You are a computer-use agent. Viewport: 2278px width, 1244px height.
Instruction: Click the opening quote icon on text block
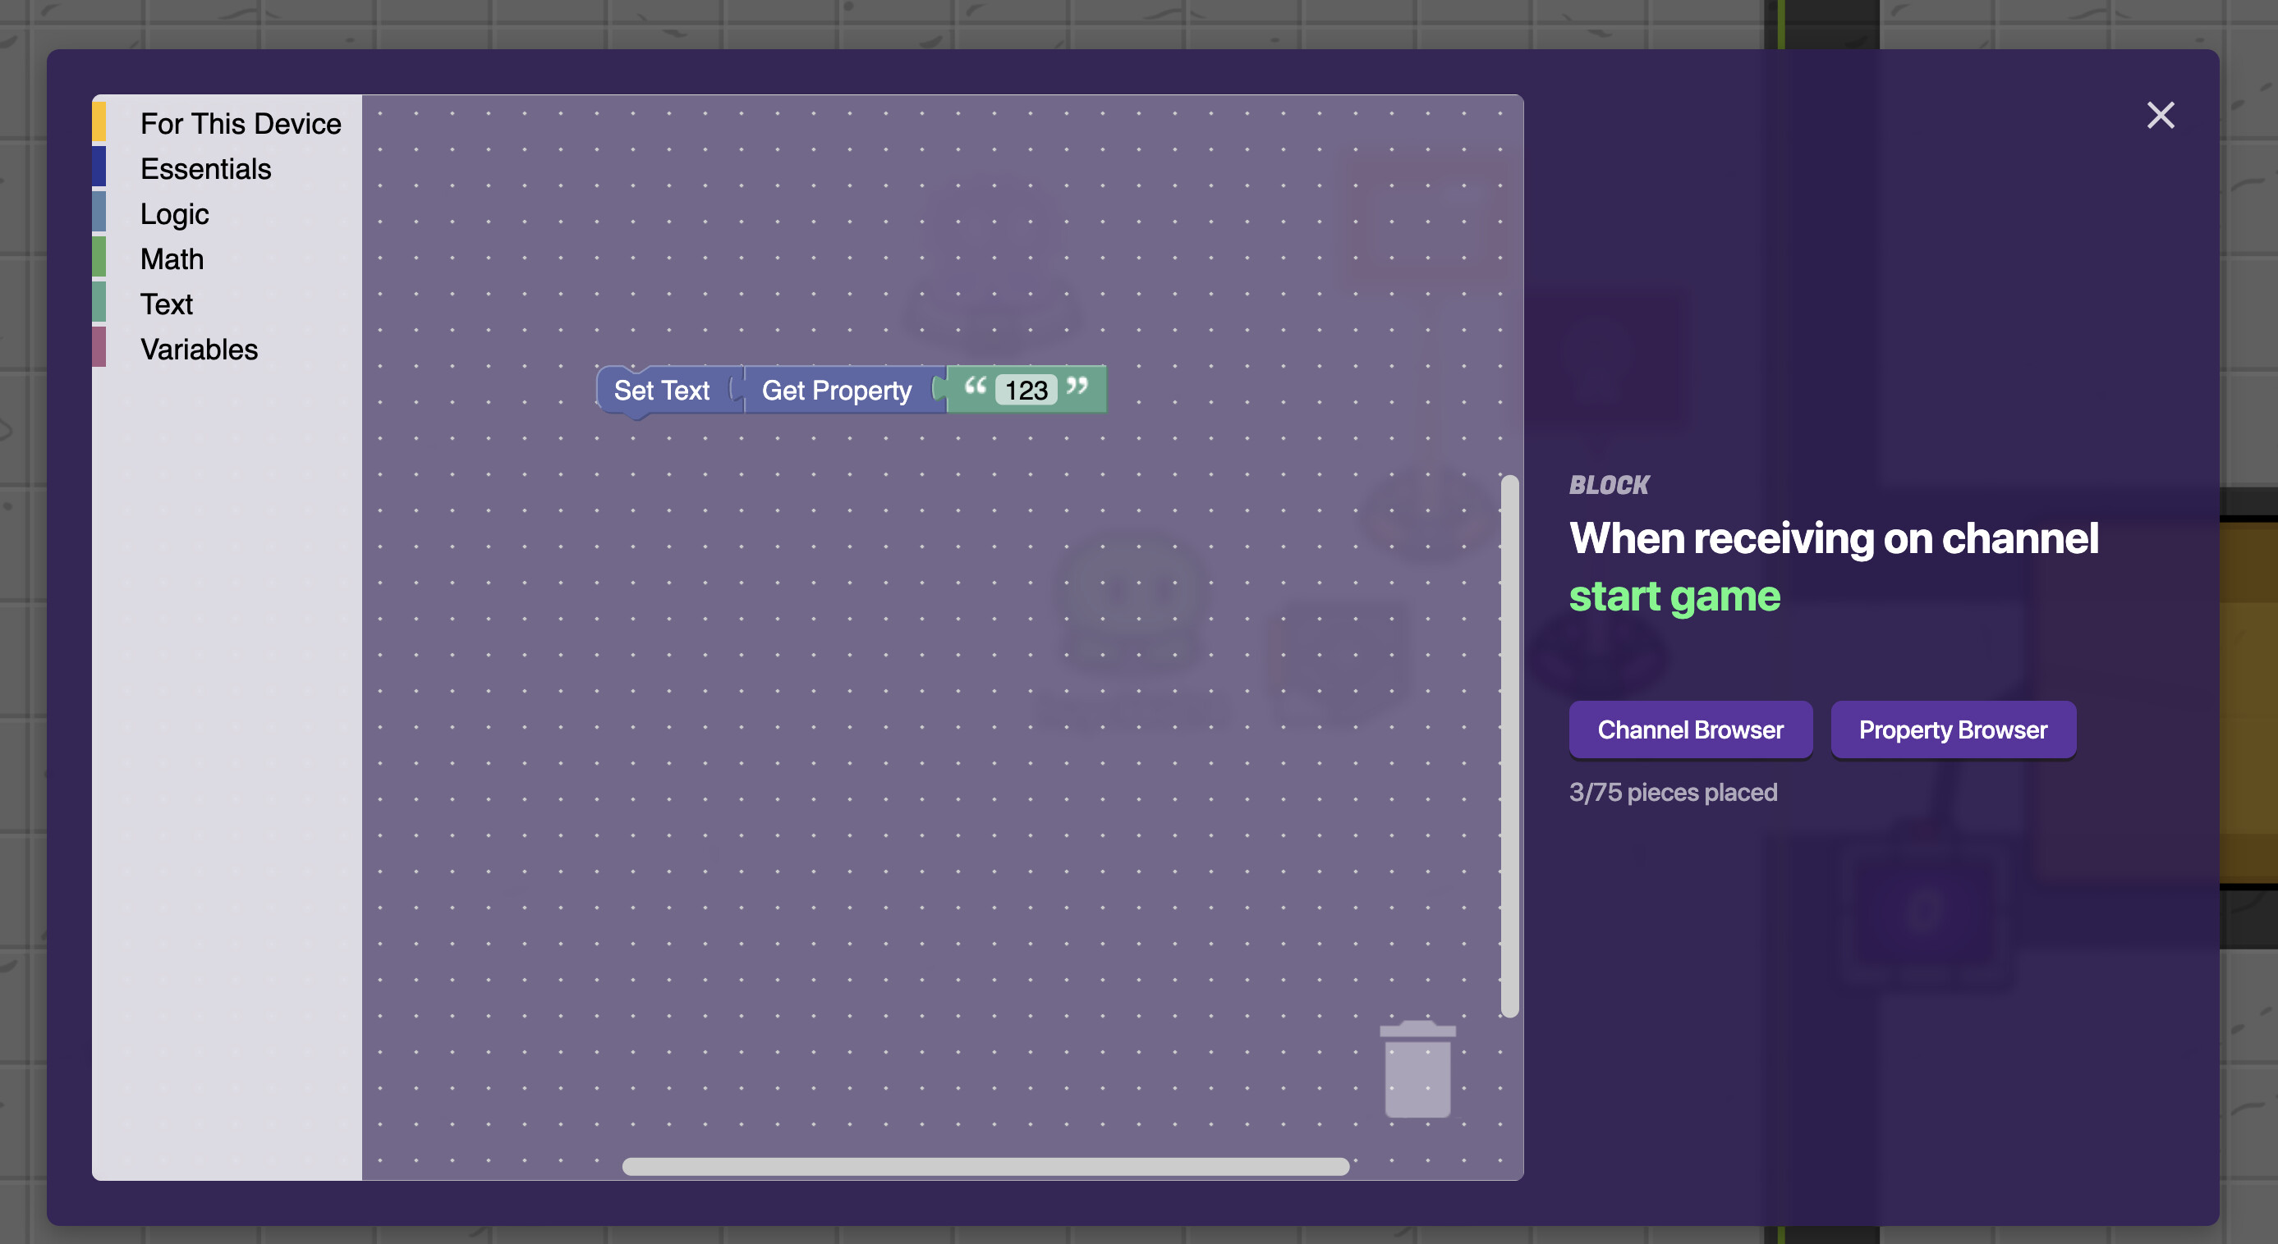(975, 386)
